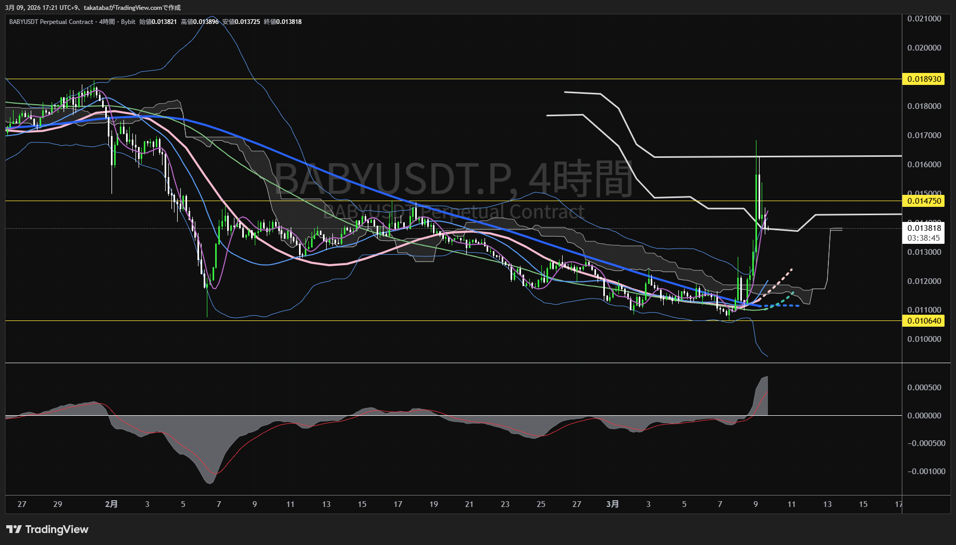Click the 終値 close value 0.013818
Viewport: 956px width, 545px height.
(289, 22)
